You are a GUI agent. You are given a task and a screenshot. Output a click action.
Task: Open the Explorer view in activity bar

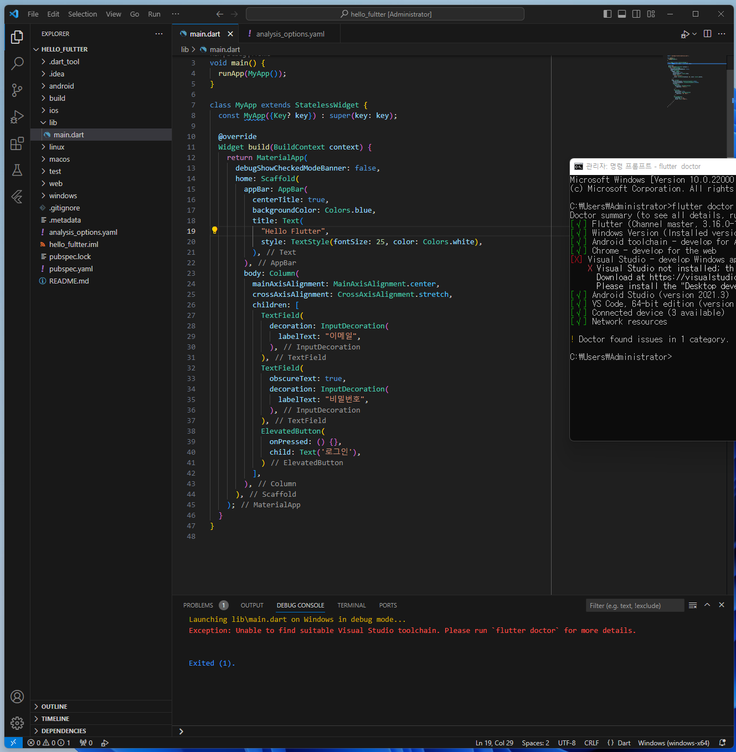(x=17, y=37)
